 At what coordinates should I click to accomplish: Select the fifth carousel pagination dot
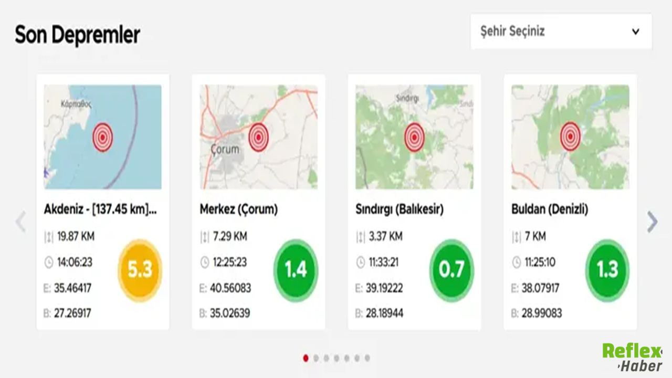pos(346,358)
